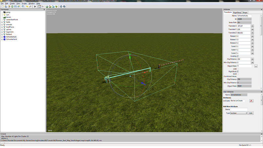263x148 pixels.
Task: Click the Translate X drag-arrows icon
Action: pyautogui.click(x=252, y=25)
